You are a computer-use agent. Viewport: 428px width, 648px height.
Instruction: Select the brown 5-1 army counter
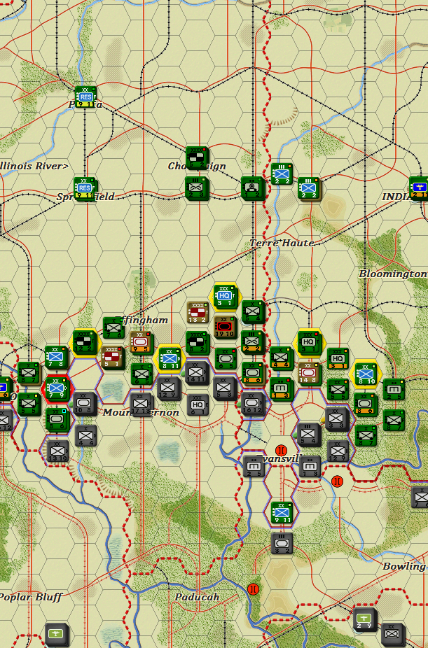pos(113,358)
